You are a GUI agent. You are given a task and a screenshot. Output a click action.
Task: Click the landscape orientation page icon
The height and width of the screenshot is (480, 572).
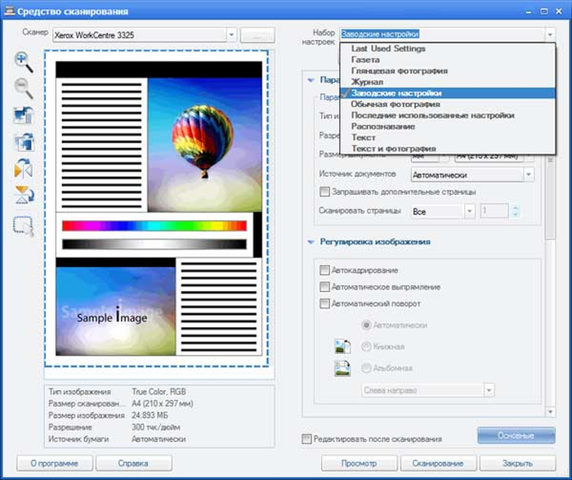coord(342,368)
